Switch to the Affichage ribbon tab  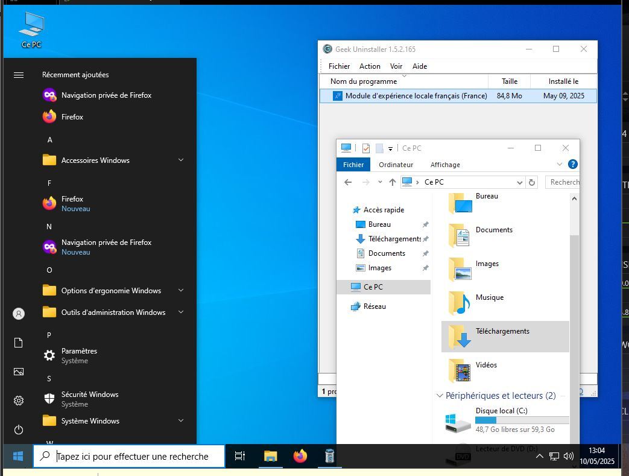[445, 165]
